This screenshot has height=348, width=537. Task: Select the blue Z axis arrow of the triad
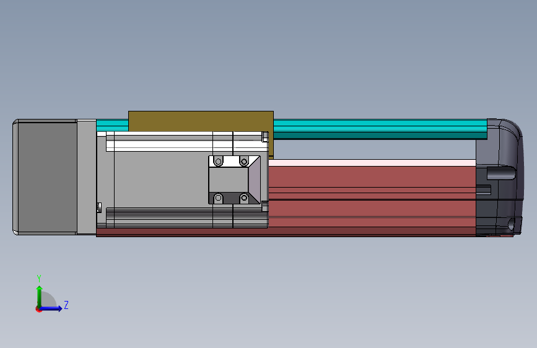coord(51,308)
